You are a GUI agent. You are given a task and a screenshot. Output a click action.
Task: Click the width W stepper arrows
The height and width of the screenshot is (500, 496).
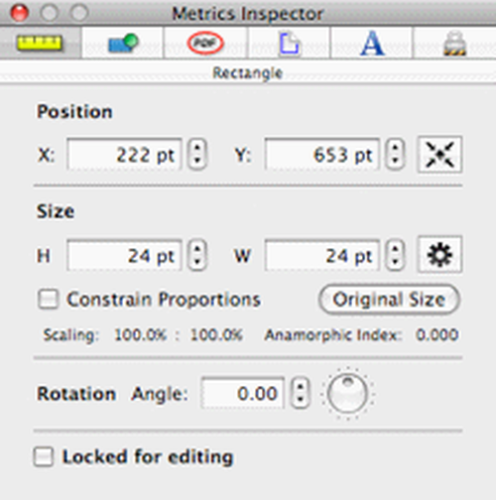[x=396, y=255]
